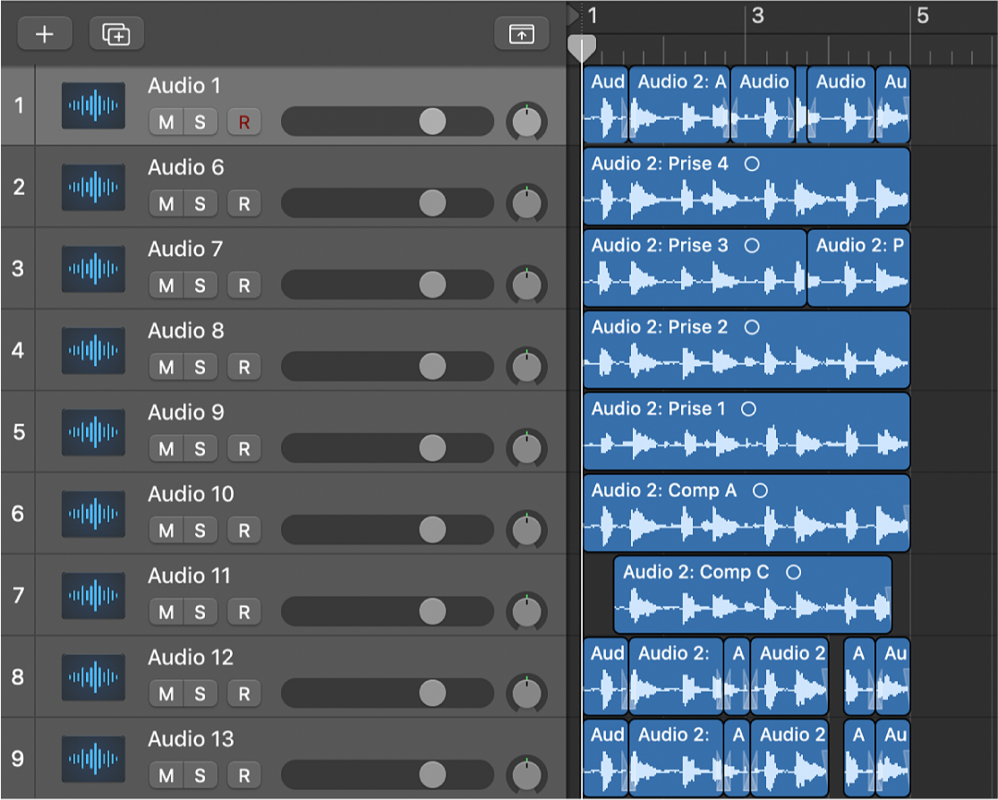Click the Audio 1 track waveform icon
Viewport: 998px width, 800px height.
(x=93, y=106)
